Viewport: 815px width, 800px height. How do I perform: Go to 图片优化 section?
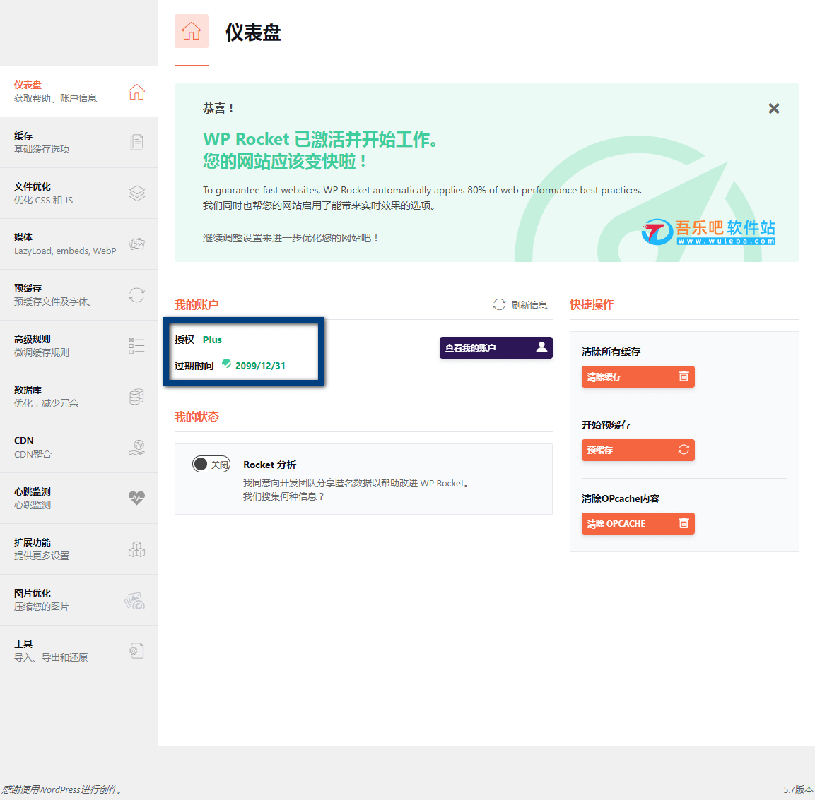coord(79,600)
